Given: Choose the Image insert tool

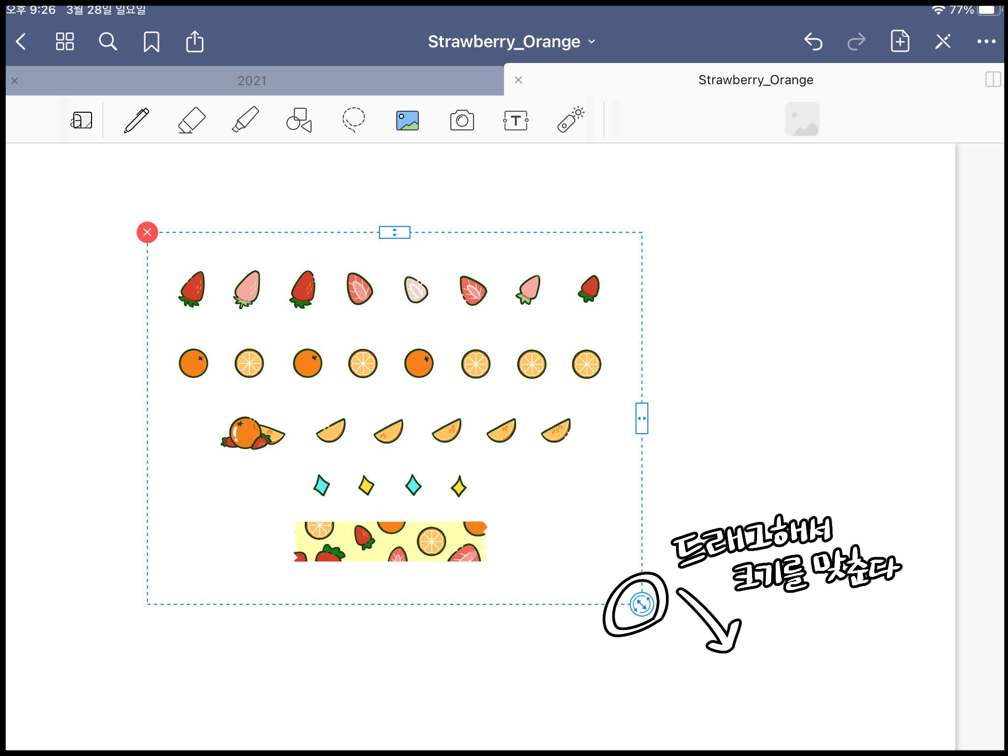Looking at the screenshot, I should tap(408, 120).
